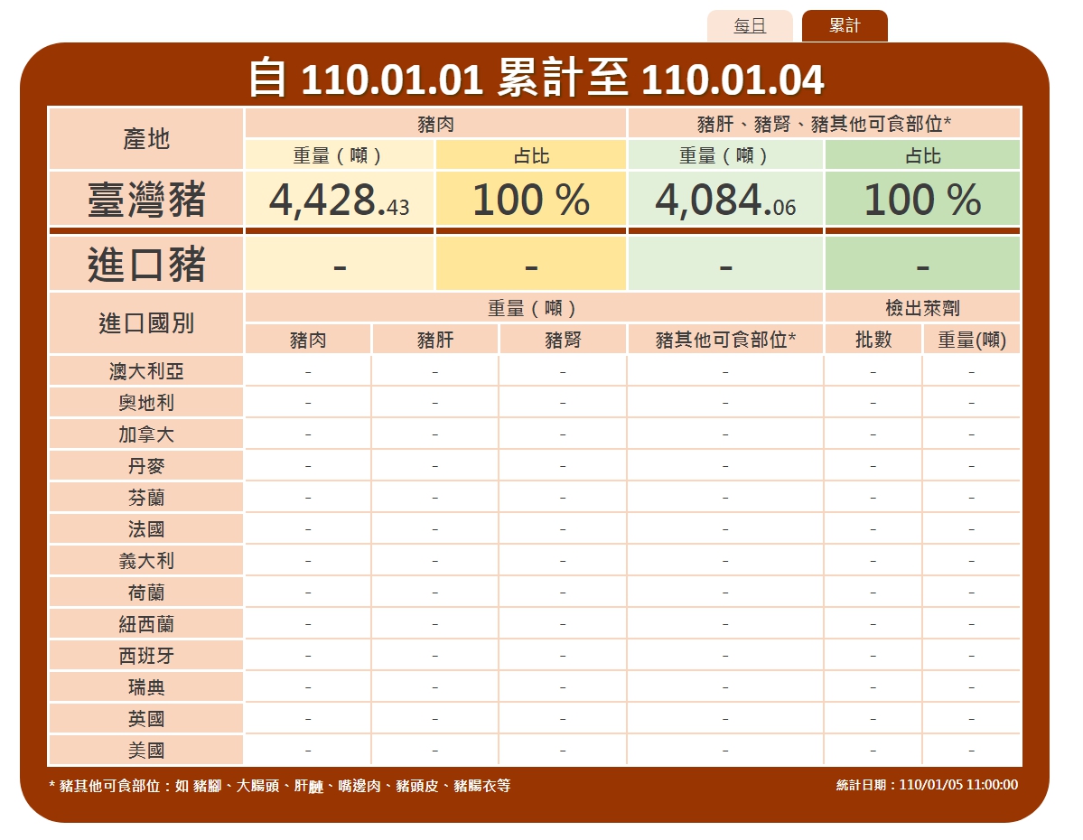Click Taiwan pork weight value 4,428.43

(x=340, y=200)
